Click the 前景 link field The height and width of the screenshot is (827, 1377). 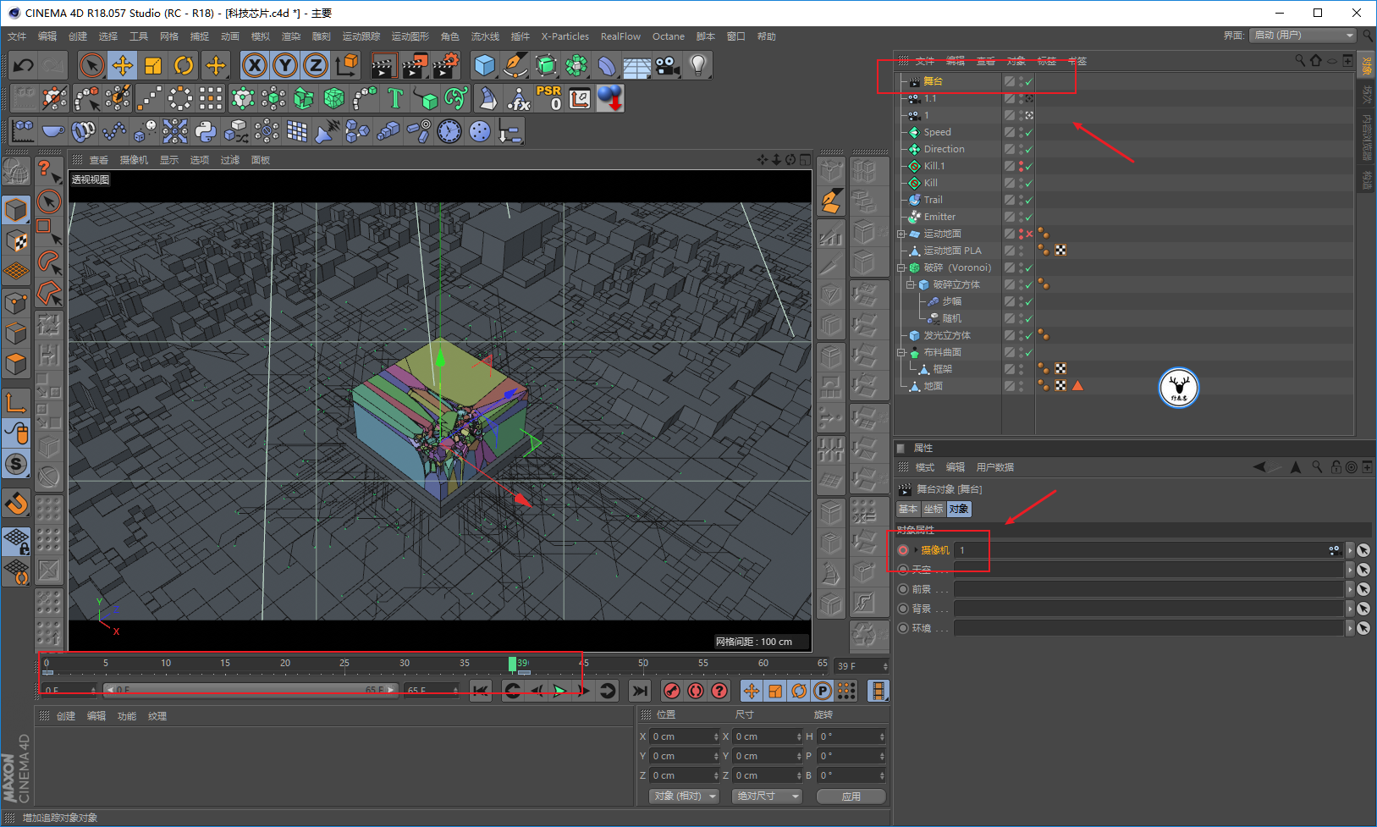(x=1149, y=589)
